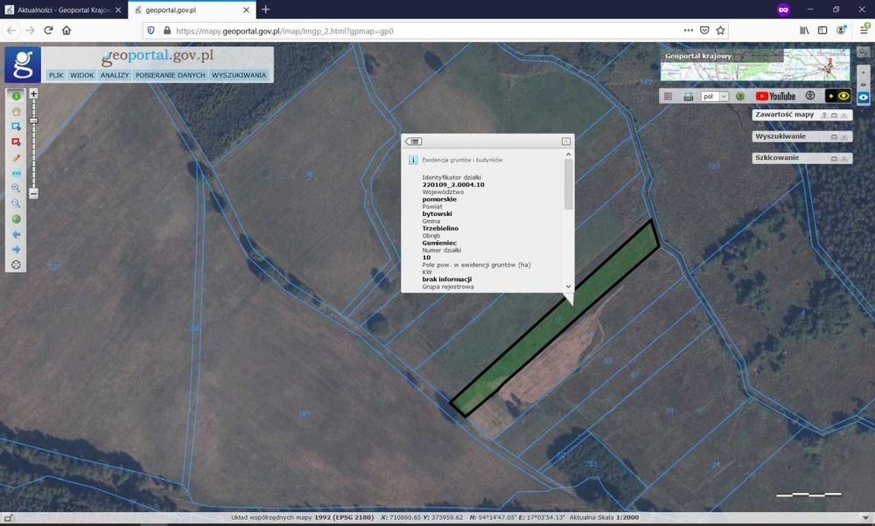Select the green identify info tool
875x526 pixels.
coord(16,96)
